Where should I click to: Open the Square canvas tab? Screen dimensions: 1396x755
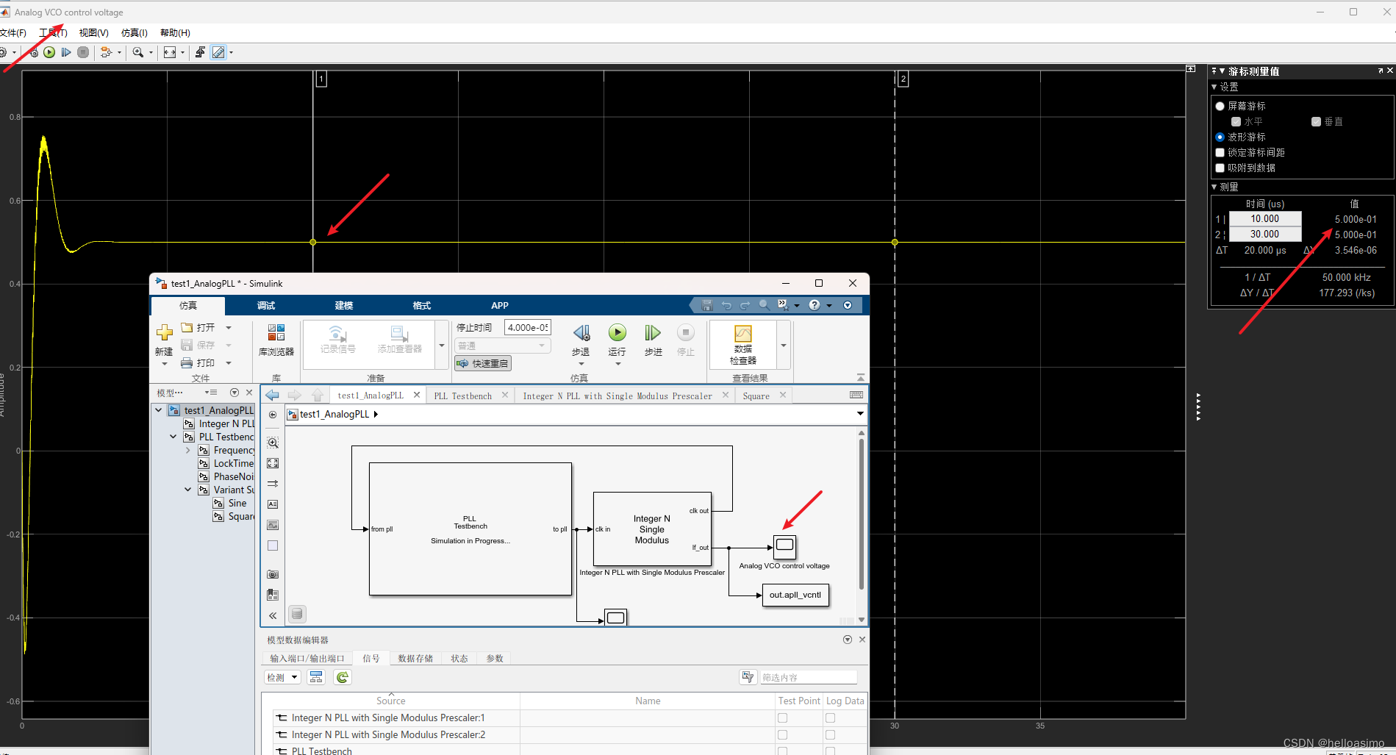pyautogui.click(x=756, y=396)
